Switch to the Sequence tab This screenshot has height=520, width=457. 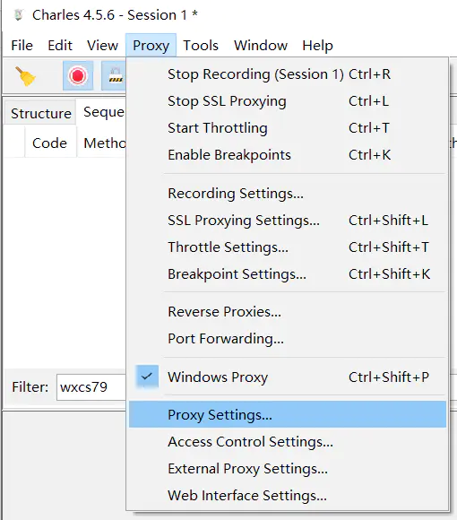[103, 112]
